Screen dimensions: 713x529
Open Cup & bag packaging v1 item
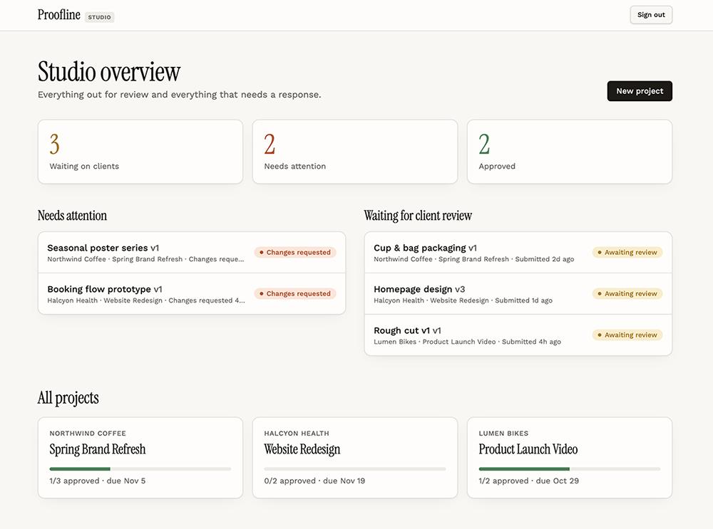[518, 253]
